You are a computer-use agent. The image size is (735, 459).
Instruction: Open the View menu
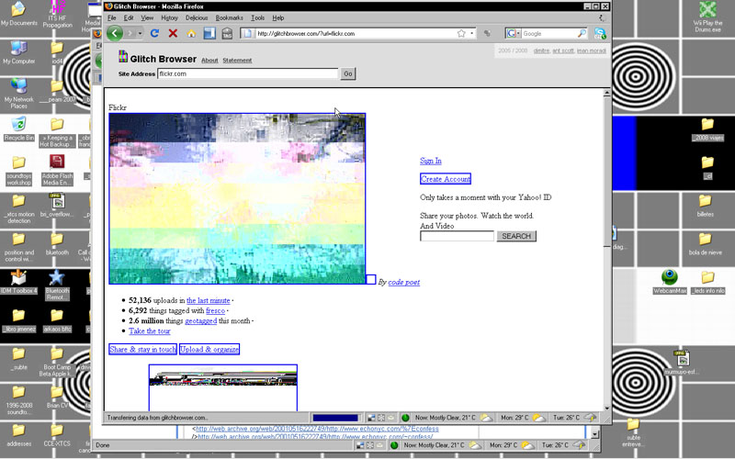147,17
